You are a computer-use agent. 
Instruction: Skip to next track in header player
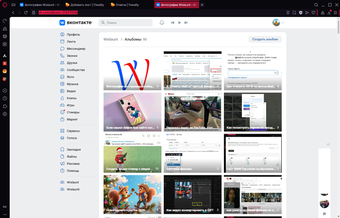(187, 22)
